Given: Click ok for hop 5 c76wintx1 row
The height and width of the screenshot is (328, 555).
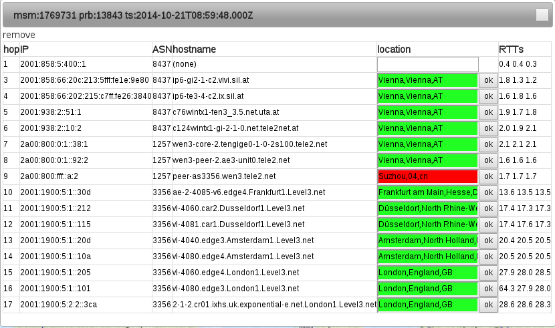Looking at the screenshot, I should 487,112.
